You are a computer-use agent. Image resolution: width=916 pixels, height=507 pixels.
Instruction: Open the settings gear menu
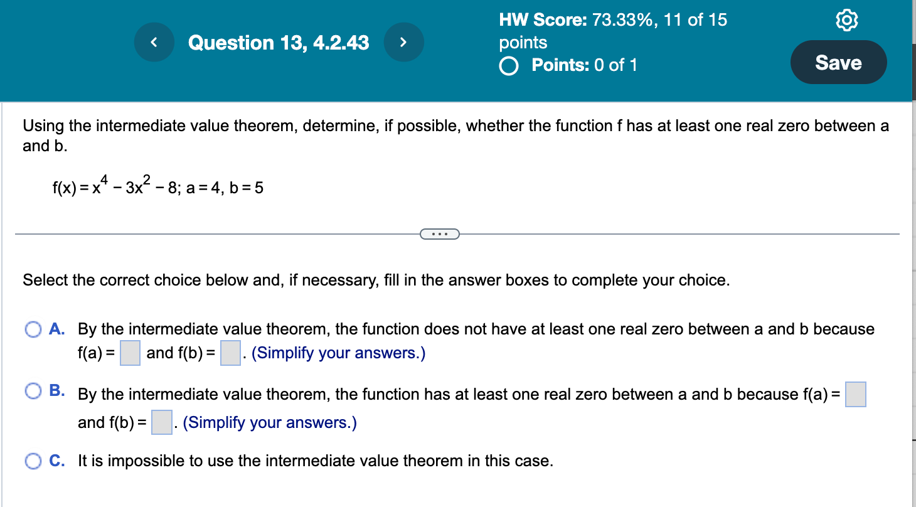[848, 19]
